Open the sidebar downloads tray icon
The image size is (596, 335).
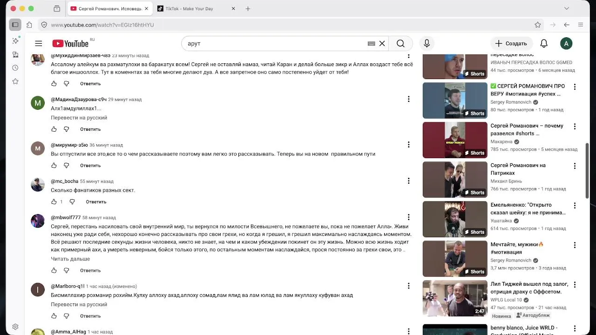[15, 54]
